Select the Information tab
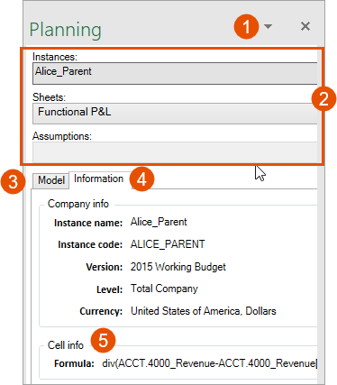The height and width of the screenshot is (385, 337). 98,179
